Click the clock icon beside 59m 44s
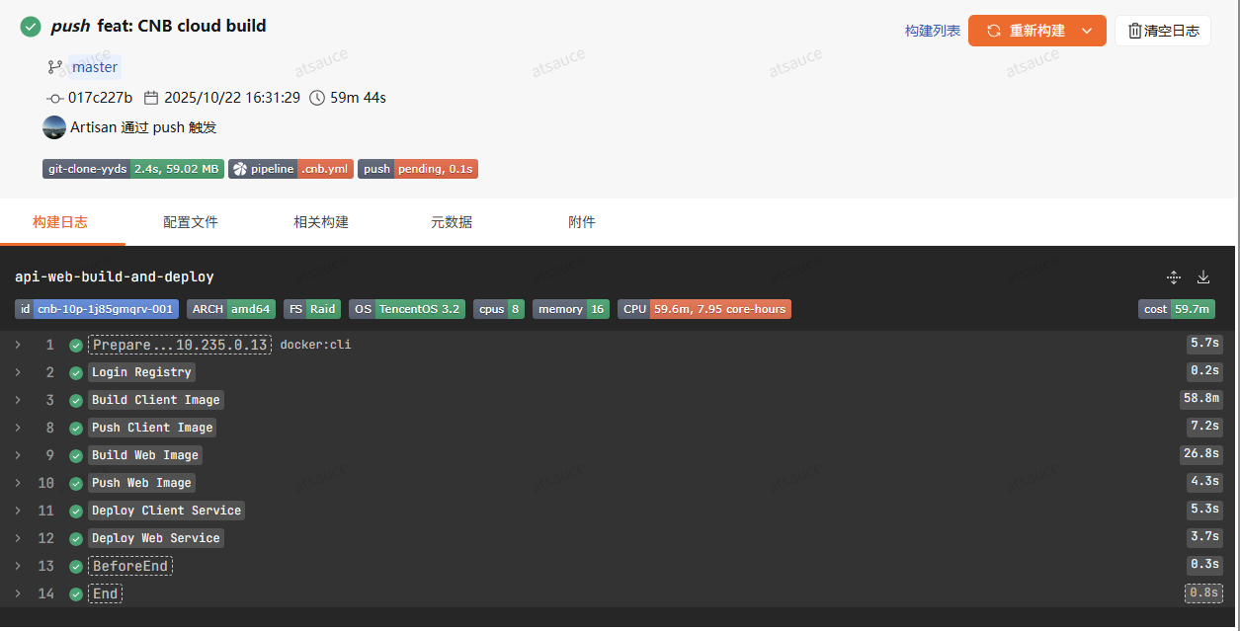The width and height of the screenshot is (1240, 631). coord(317,98)
